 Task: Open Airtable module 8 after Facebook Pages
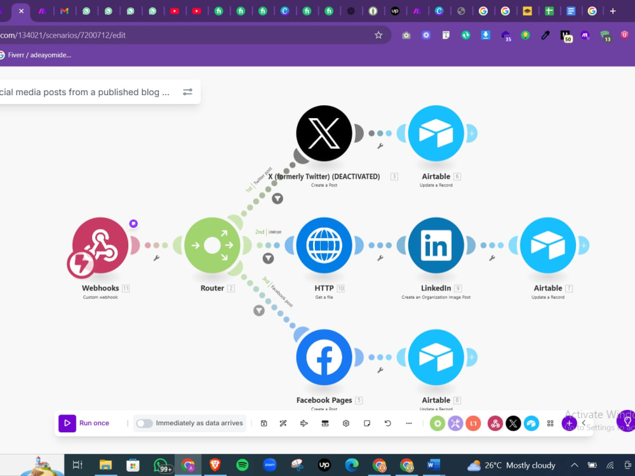436,357
